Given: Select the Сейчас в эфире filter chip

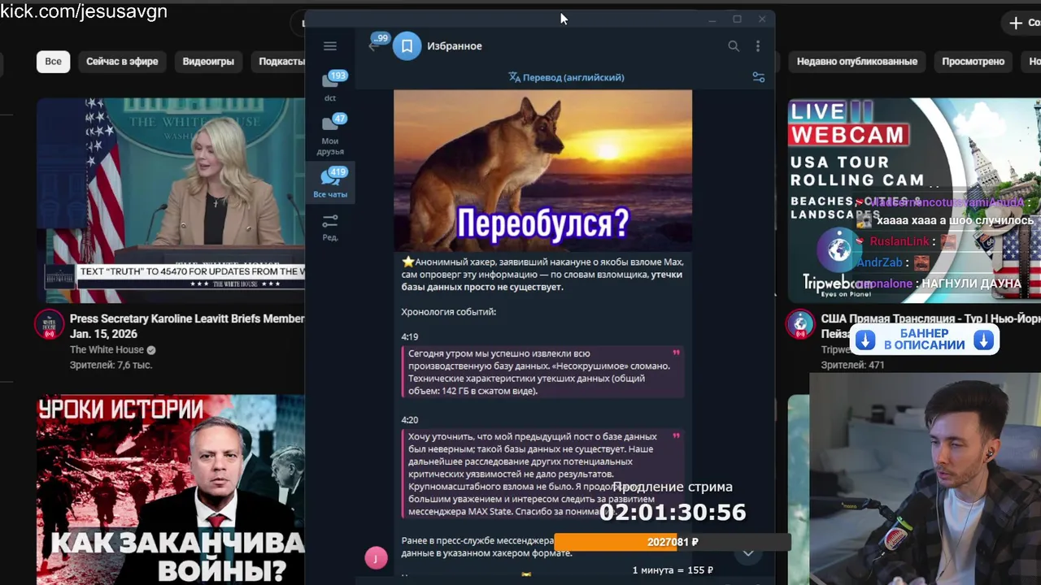Looking at the screenshot, I should pyautogui.click(x=122, y=62).
